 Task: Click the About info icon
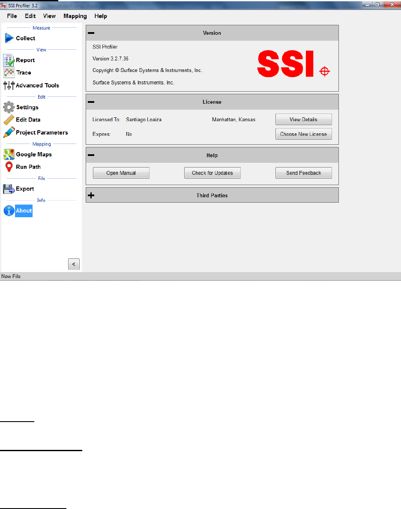coord(9,211)
